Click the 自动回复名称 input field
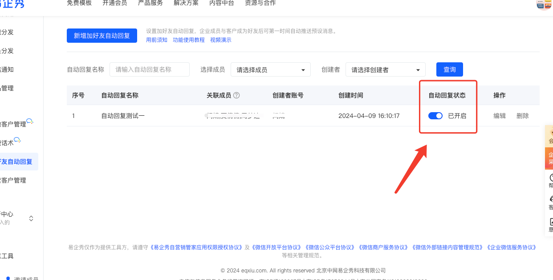553x280 pixels. 149,69
